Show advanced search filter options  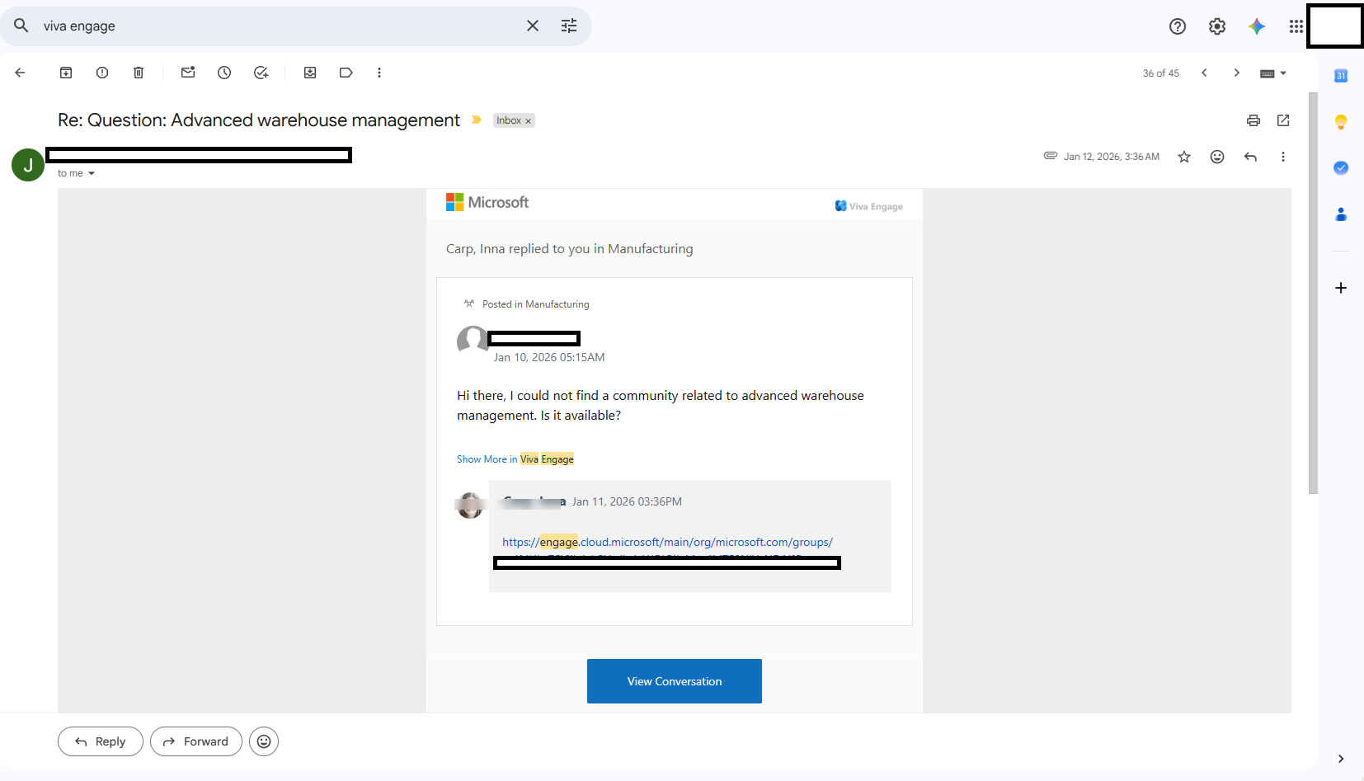coord(569,26)
